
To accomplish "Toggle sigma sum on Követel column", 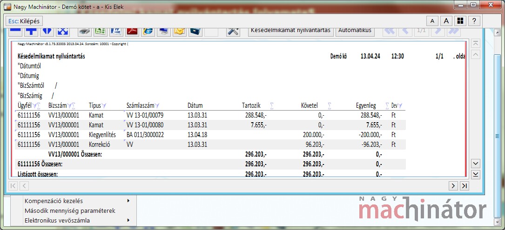I will coord(330,105).
